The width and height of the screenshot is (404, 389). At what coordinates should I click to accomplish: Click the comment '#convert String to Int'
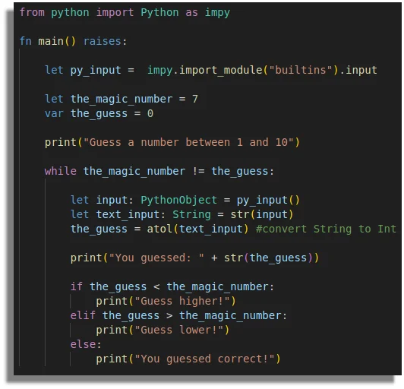(x=326, y=229)
